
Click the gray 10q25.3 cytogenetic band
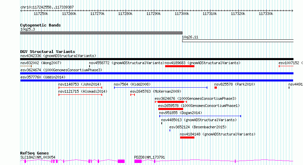coord(101,33)
